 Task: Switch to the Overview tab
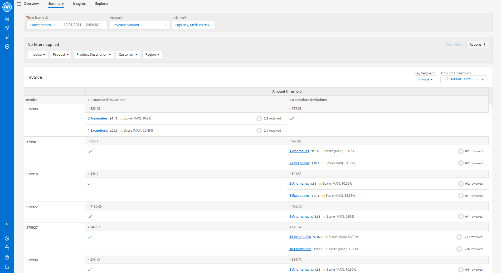click(x=31, y=4)
